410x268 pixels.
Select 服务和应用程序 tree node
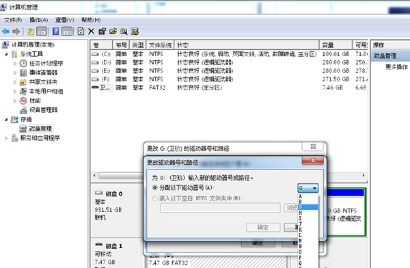(x=40, y=138)
